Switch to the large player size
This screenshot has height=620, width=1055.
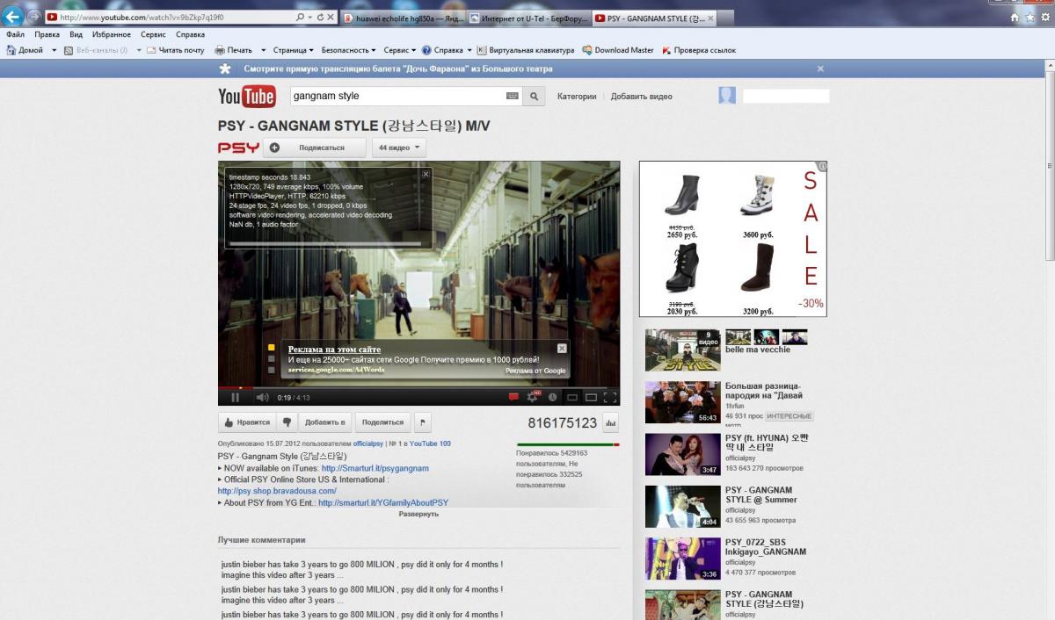coord(591,398)
